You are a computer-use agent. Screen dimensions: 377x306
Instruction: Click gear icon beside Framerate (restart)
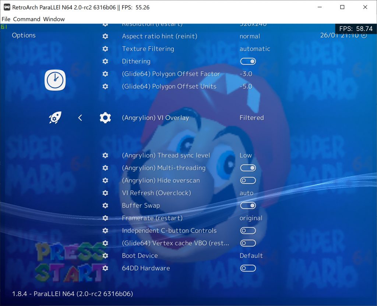(x=105, y=218)
